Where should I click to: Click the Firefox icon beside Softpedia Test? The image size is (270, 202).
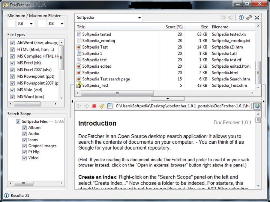click(x=79, y=47)
